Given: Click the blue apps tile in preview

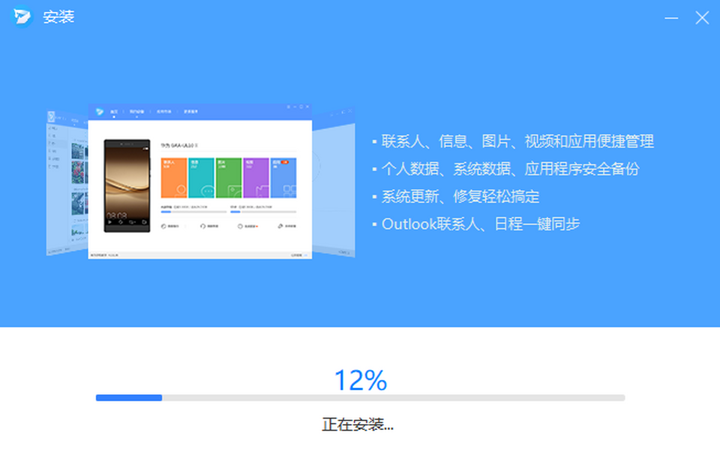Looking at the screenshot, I should click(283, 178).
